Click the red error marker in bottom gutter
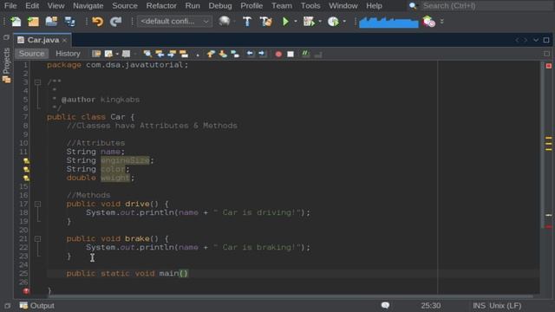This screenshot has height=312, width=555. [26, 291]
